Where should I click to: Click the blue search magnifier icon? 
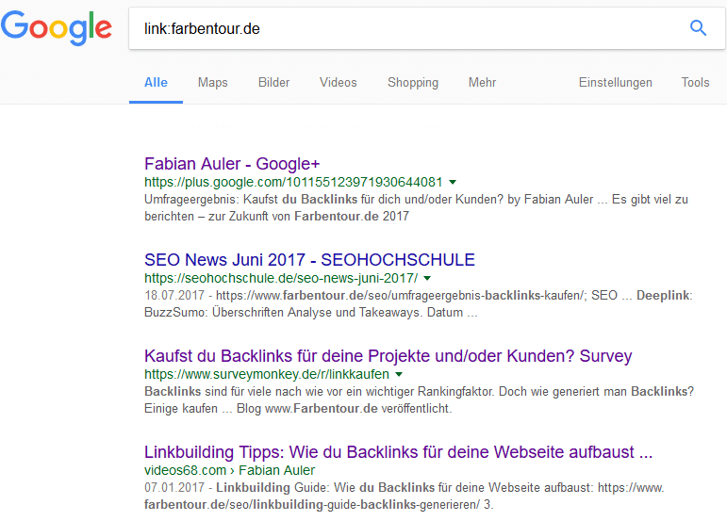[x=698, y=28]
